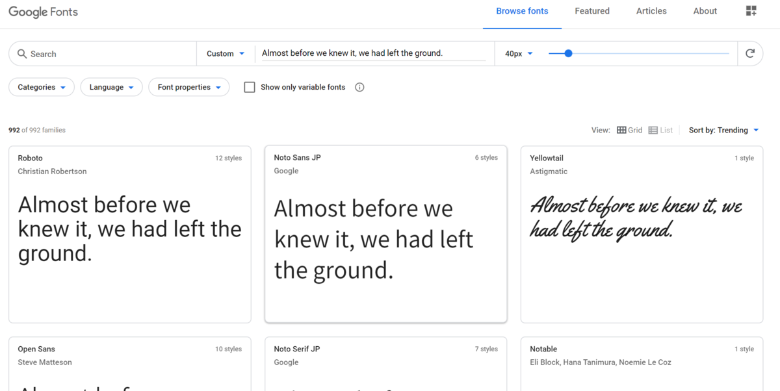This screenshot has width=780, height=391.
Task: Select the Browse fonts tab
Action: point(522,11)
